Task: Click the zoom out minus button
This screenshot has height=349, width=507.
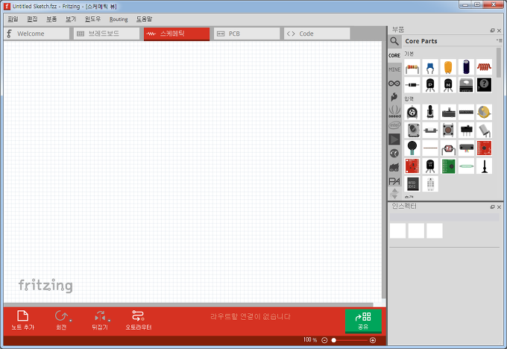Action: tap(324, 340)
